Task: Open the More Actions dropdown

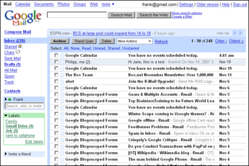Action: (135, 41)
